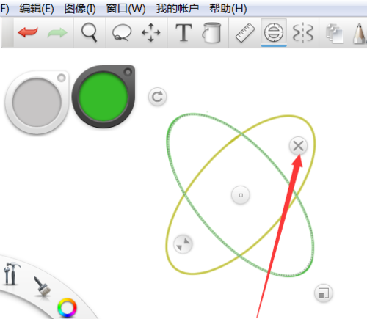Click the red Undo arrow

pos(28,32)
